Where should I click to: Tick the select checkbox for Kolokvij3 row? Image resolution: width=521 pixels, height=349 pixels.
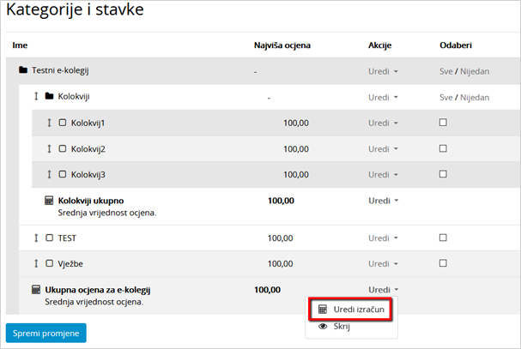[x=443, y=174]
